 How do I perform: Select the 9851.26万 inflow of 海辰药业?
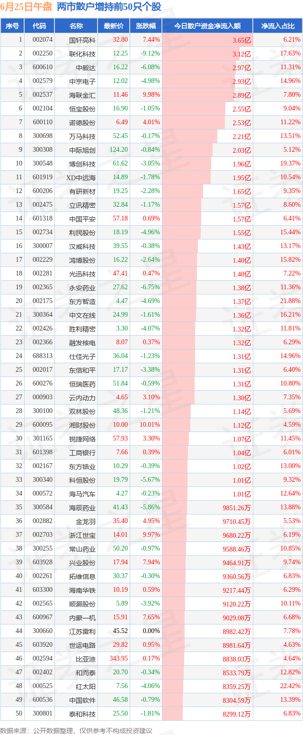click(237, 508)
